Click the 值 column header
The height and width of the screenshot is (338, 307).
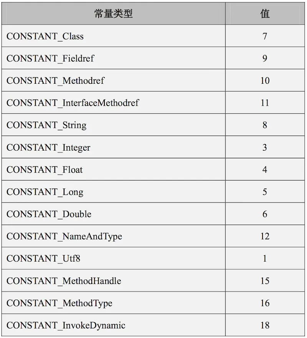pyautogui.click(x=265, y=14)
